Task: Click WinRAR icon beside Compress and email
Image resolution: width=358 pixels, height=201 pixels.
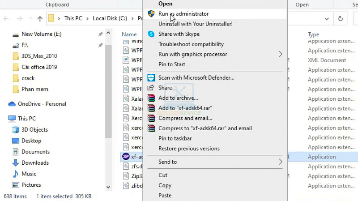Action: point(151,118)
